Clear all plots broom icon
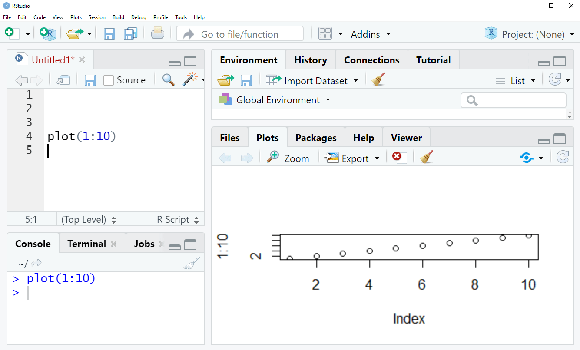 427,157
